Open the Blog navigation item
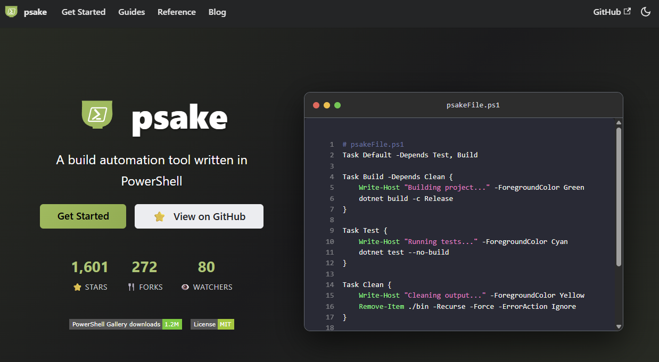 tap(217, 12)
